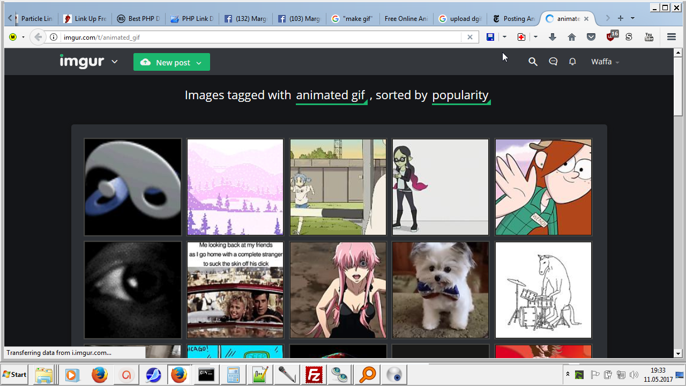Go to the Firefox home page

tap(572, 37)
